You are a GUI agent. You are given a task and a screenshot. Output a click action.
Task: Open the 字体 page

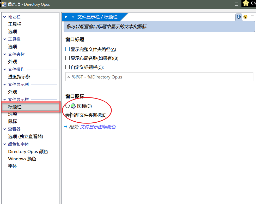click(13, 166)
